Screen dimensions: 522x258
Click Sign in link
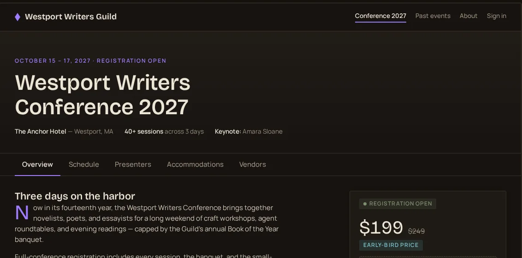[496, 16]
